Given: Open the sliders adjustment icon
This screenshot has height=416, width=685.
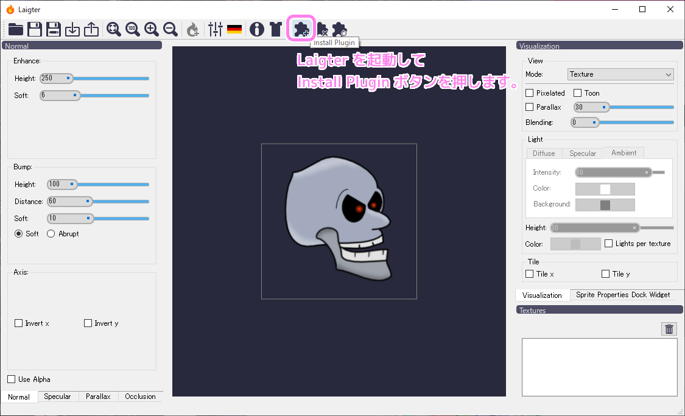Looking at the screenshot, I should (215, 29).
